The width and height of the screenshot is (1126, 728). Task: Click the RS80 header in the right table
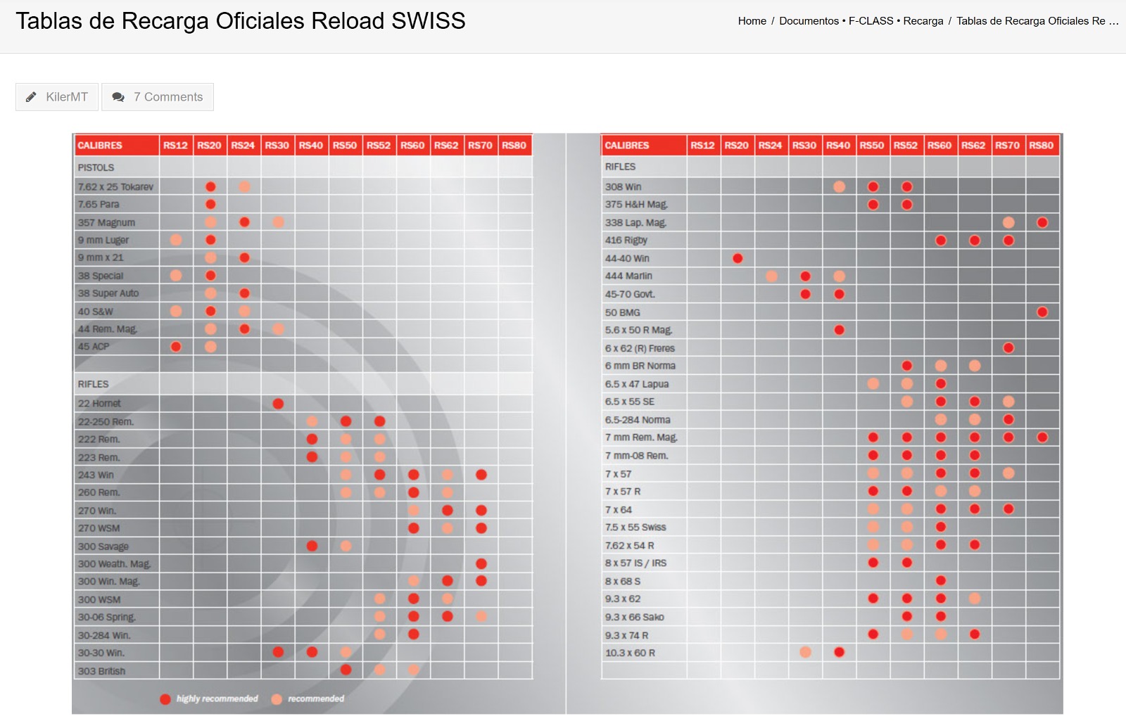[x=1042, y=146]
